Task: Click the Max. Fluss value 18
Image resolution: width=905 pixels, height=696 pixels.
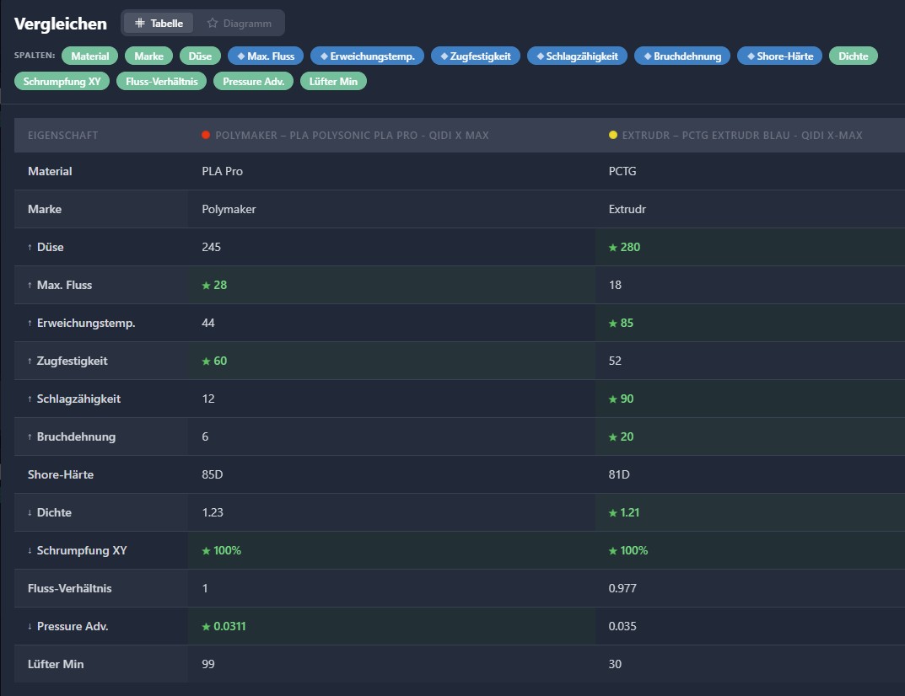Action: (615, 285)
